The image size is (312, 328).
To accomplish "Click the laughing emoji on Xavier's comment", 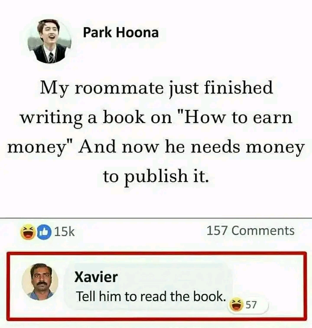I will (236, 305).
